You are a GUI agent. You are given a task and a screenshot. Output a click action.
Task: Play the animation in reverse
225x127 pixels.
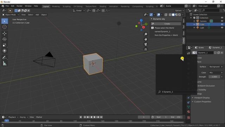coord(91,117)
